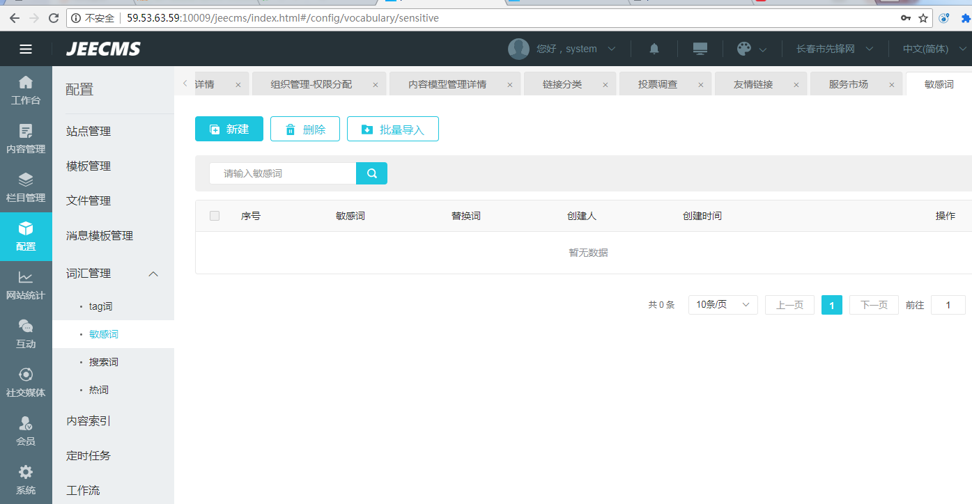Screen dimensions: 972x504
Task: Go to 内容管理 sidebar icon
Action: 26,139
